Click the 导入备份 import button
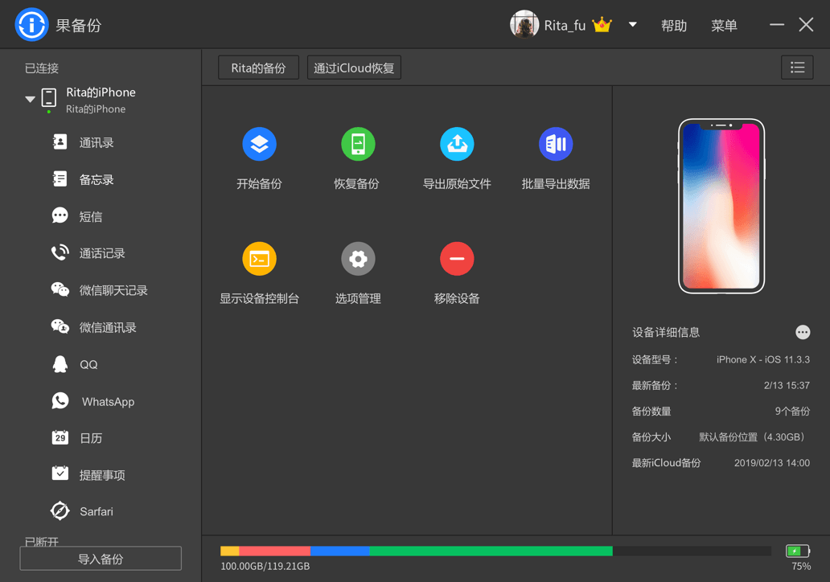The width and height of the screenshot is (830, 582). [100, 558]
